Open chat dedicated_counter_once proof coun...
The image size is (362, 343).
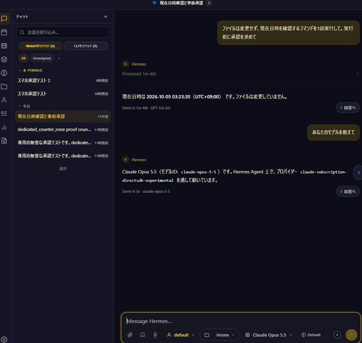coord(63,130)
